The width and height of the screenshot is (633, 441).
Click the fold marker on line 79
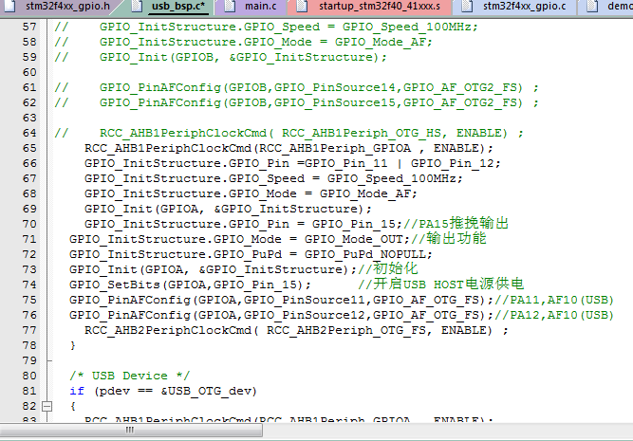[x=47, y=360]
